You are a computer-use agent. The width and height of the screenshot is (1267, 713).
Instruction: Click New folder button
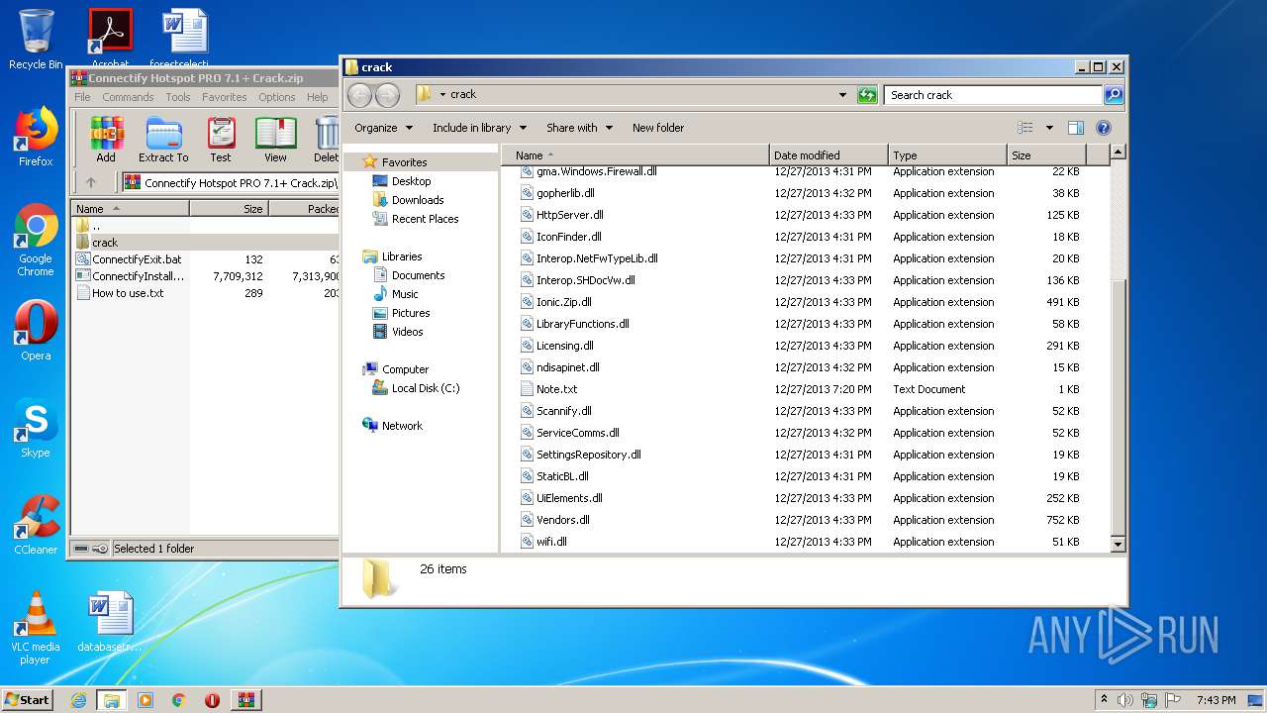pyautogui.click(x=658, y=128)
